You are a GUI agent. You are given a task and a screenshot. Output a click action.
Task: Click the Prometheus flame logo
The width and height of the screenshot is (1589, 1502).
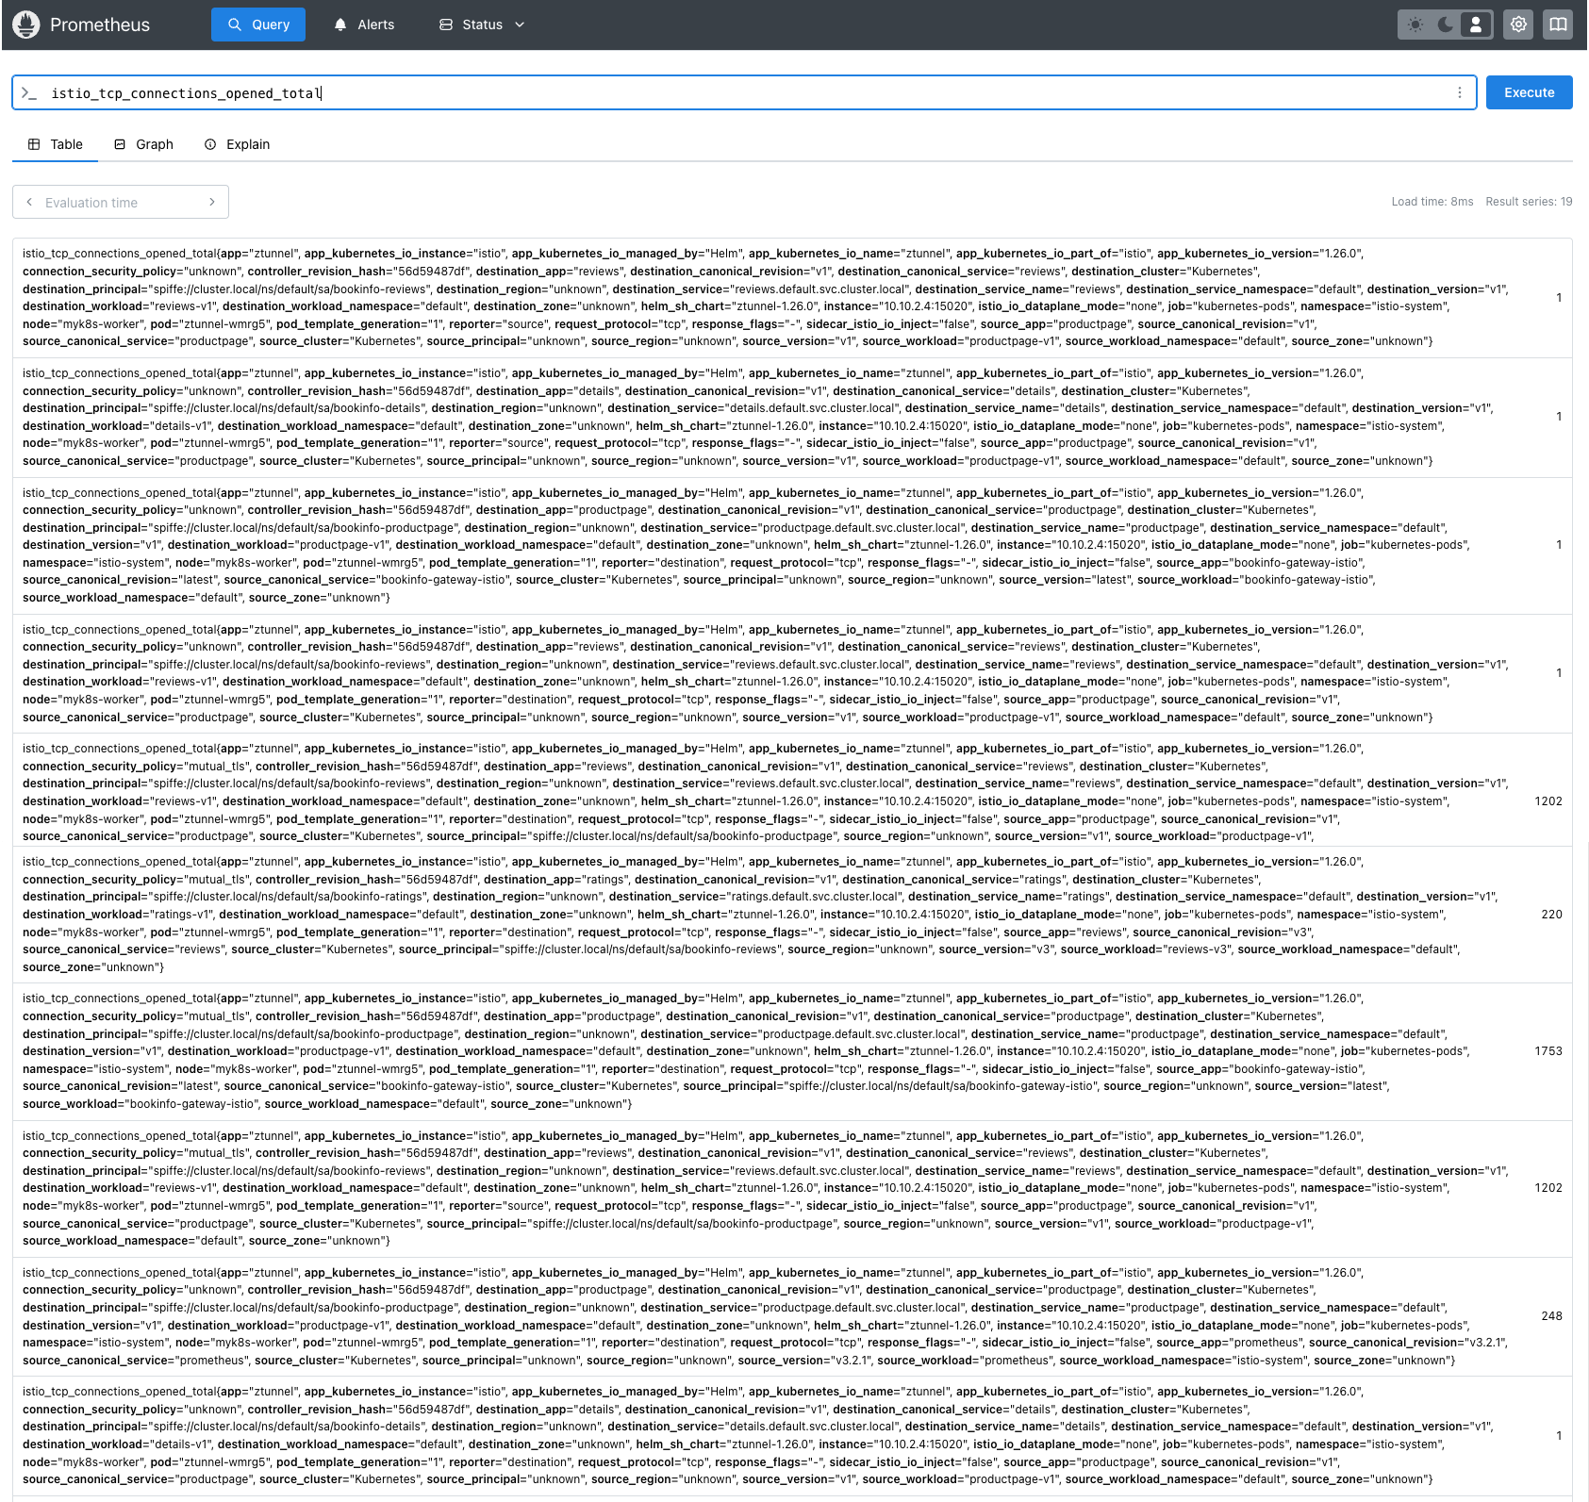click(x=26, y=25)
